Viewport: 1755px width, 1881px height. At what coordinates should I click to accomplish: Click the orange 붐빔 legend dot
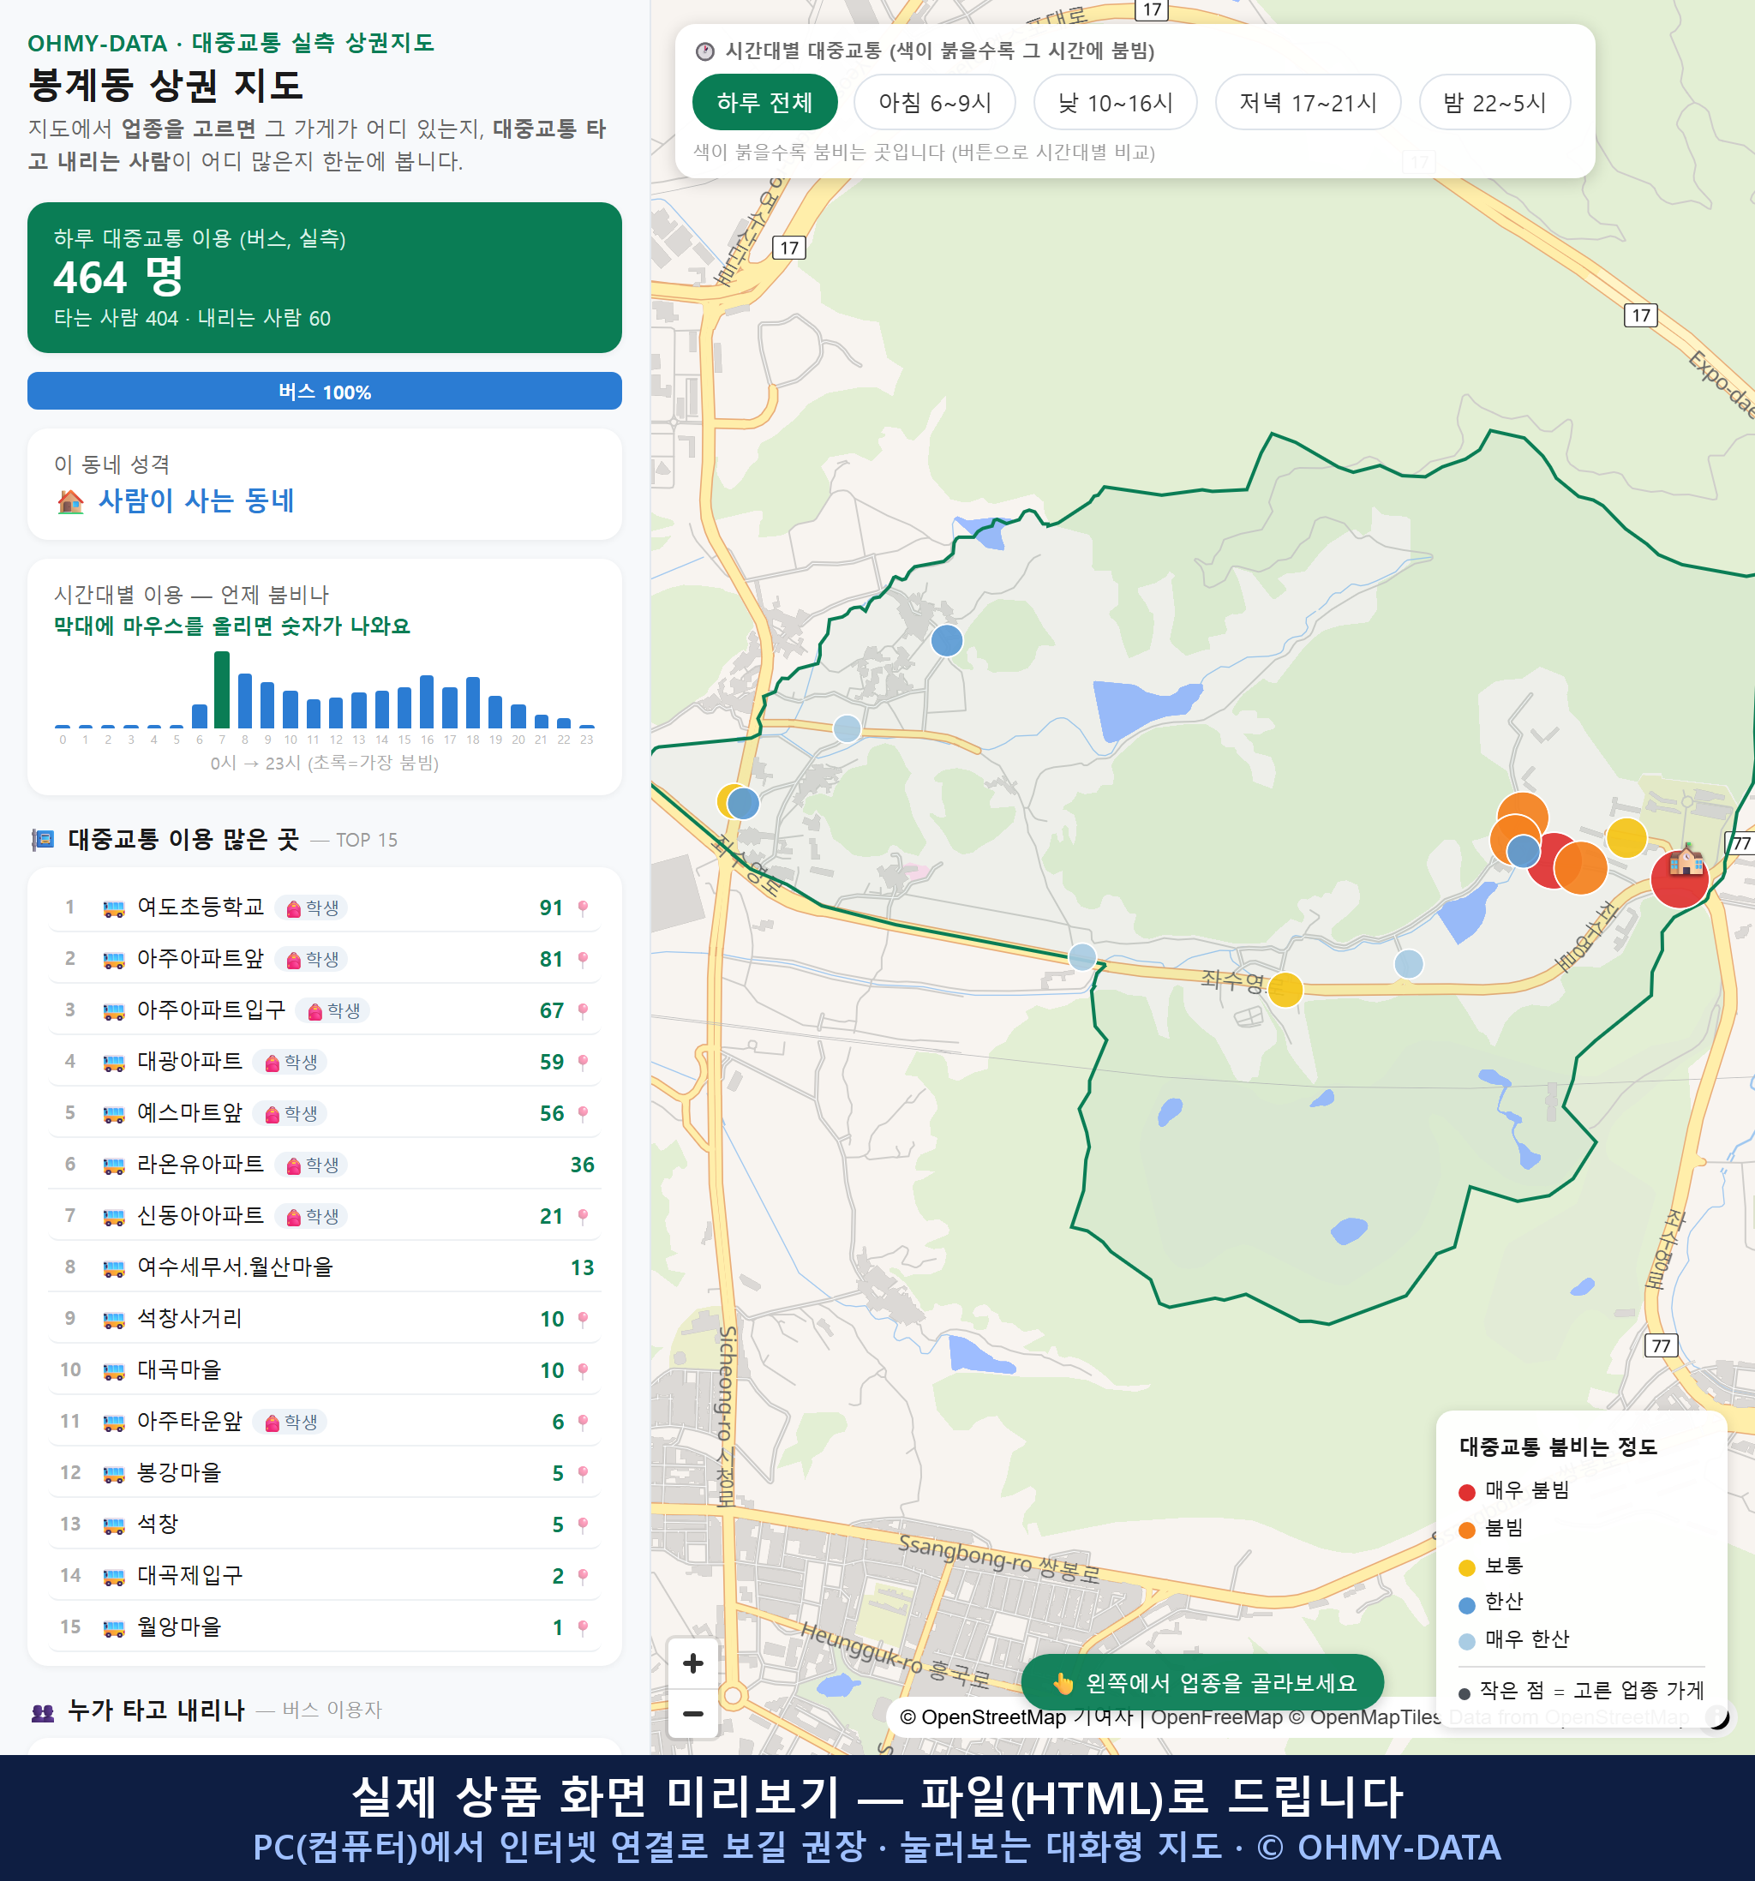point(1466,1529)
